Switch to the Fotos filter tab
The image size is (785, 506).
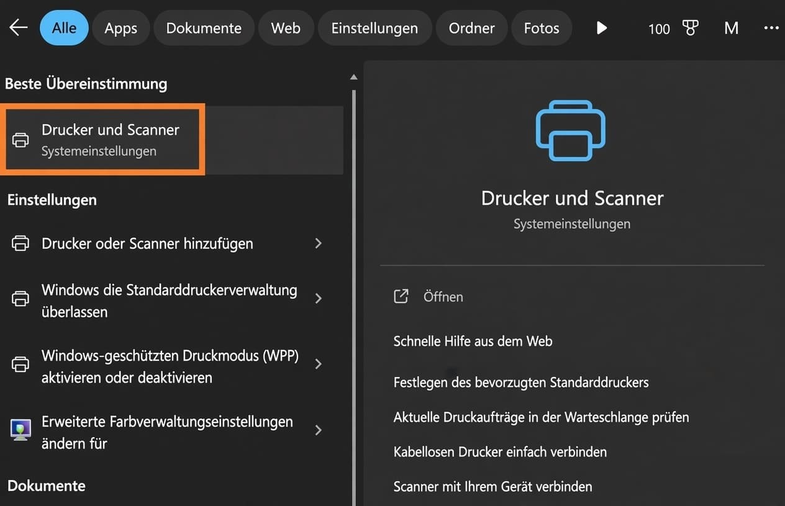click(542, 28)
